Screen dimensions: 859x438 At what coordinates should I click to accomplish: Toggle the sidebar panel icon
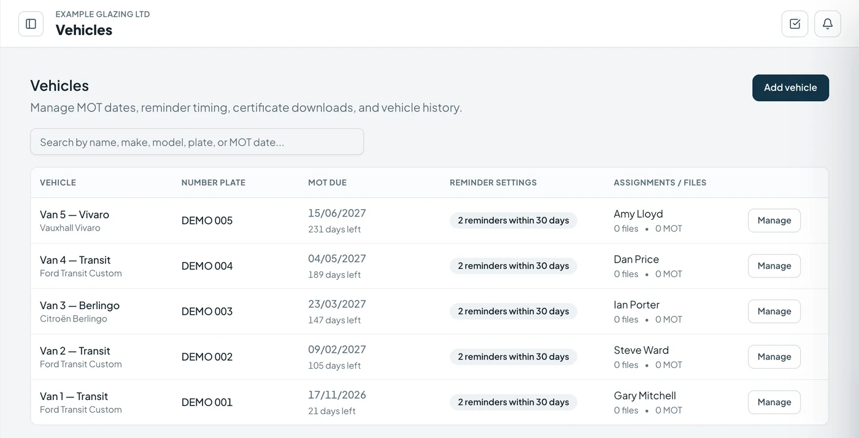tap(31, 24)
